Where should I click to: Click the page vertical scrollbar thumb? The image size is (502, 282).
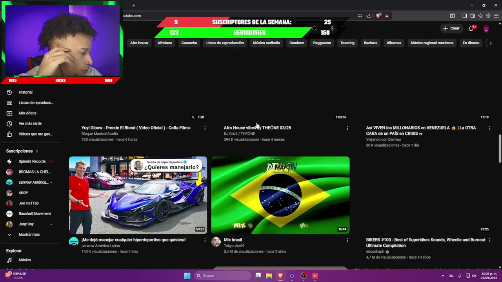(500, 148)
